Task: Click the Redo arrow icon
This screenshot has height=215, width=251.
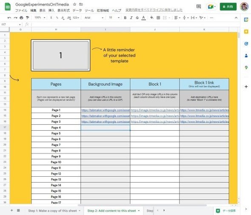Action: [15, 18]
